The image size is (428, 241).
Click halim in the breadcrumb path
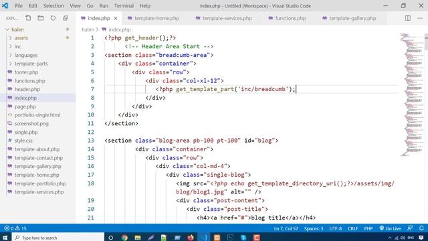click(88, 29)
